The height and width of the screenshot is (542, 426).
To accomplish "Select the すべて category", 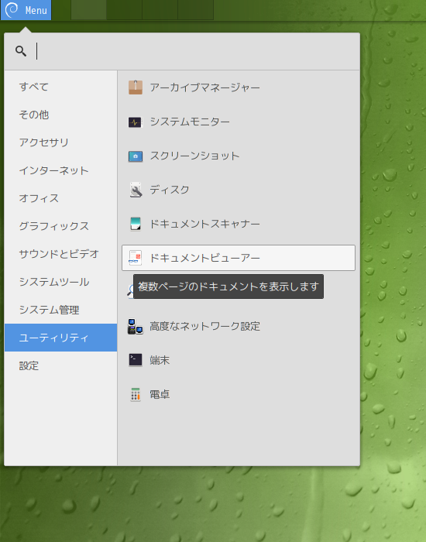I will [x=61, y=87].
